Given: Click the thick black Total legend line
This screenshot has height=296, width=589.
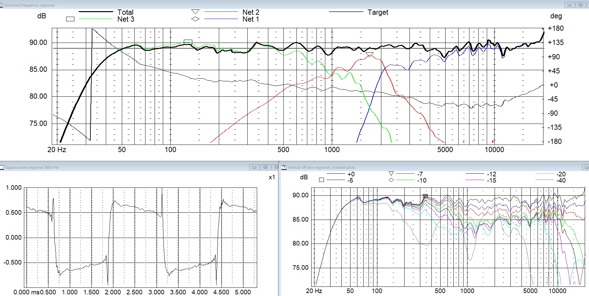Looking at the screenshot, I should tap(96, 12).
